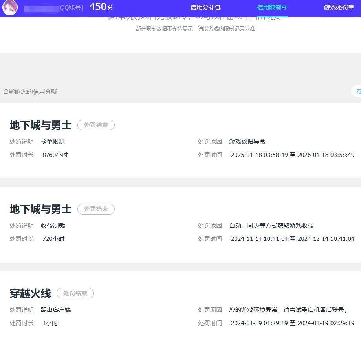Viewport: 361px width, 344px height.
Task: Select the 2024-11-14 to 2024-12-14 penalty time
Action: coord(293,239)
